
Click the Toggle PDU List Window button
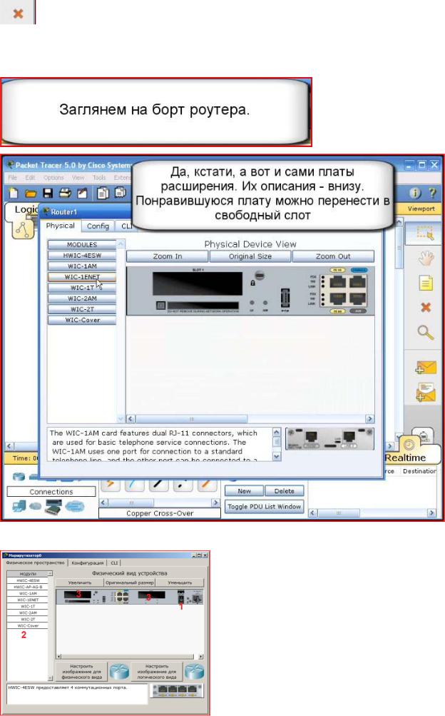coord(265,507)
